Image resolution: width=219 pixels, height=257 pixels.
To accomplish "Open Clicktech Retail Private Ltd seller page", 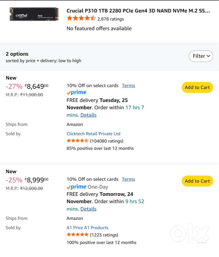I will tap(94, 134).
